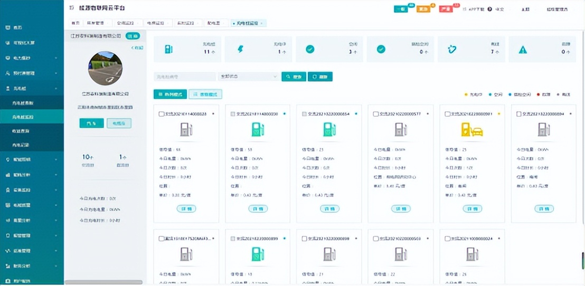Click gray pile icon on card ending 0577
This screenshot has width=585, height=286.
[401, 129]
